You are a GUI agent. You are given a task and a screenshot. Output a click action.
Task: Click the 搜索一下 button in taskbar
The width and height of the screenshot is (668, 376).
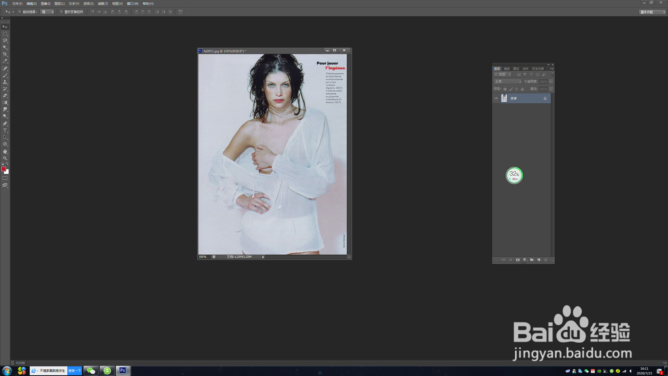75,371
